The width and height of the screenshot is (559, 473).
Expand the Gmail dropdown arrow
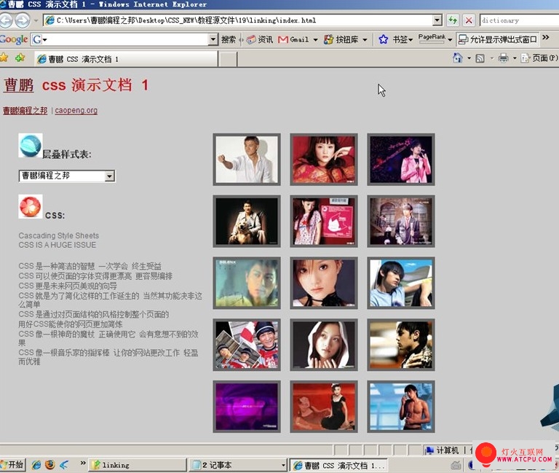315,39
